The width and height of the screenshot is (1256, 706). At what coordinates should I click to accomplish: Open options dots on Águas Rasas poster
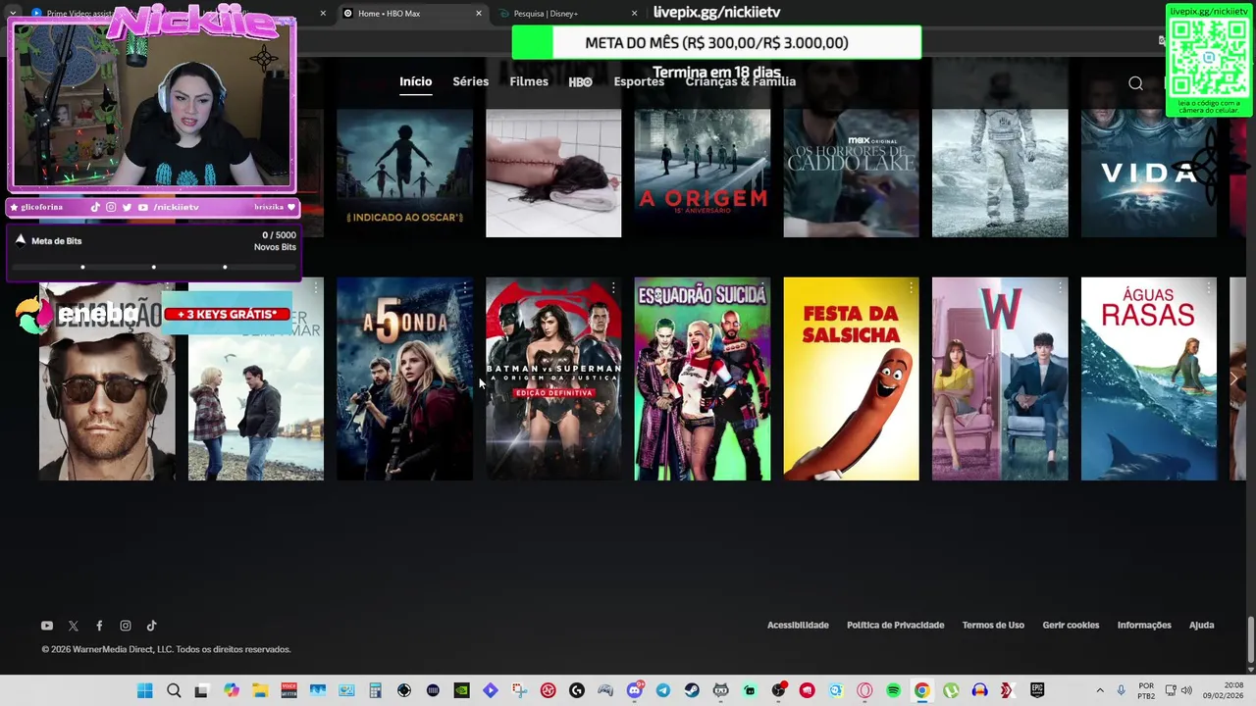[1209, 288]
